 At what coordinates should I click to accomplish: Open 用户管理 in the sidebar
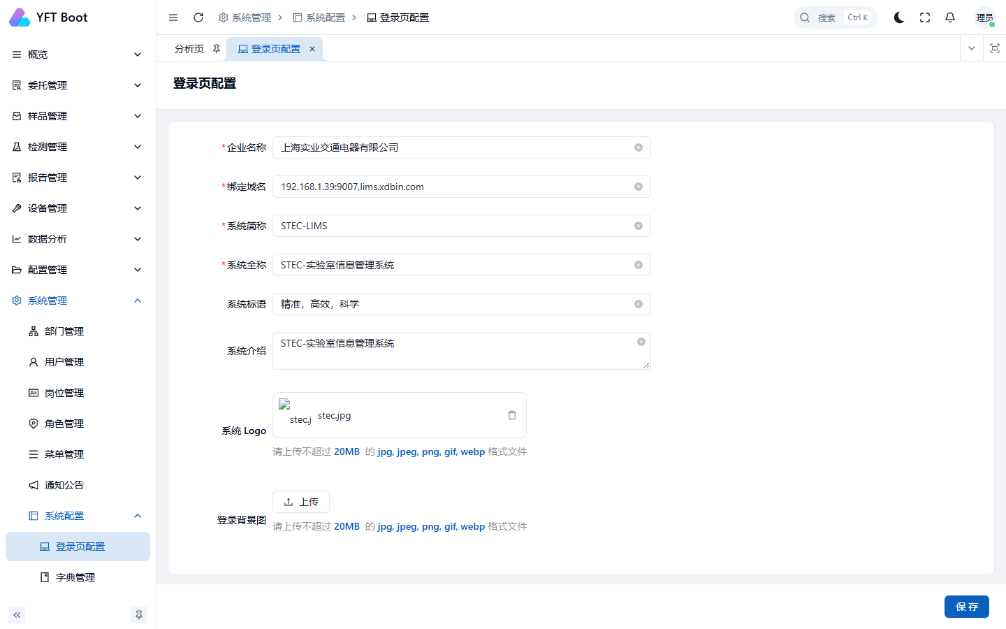[x=78, y=362]
